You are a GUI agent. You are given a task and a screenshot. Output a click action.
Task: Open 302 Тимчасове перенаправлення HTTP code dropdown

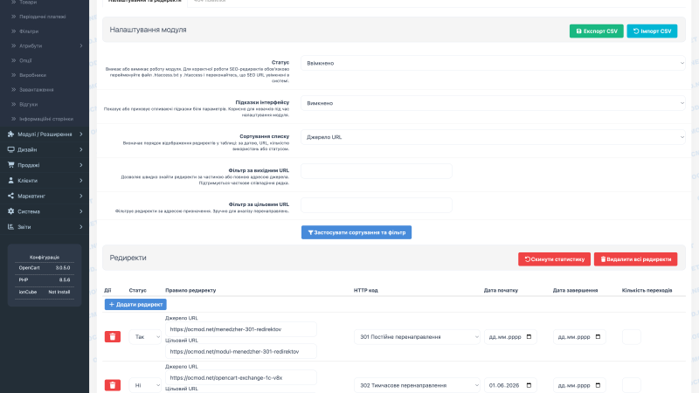[417, 385]
